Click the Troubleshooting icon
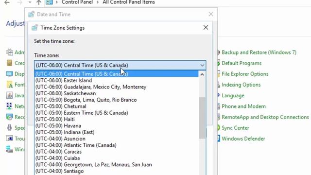311x175 pixels. pos(9,138)
